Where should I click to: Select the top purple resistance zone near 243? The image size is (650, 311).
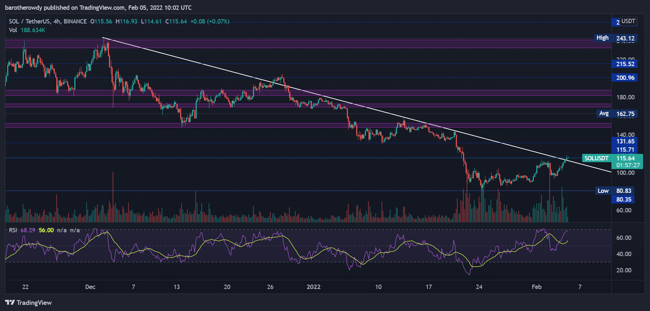[308, 43]
